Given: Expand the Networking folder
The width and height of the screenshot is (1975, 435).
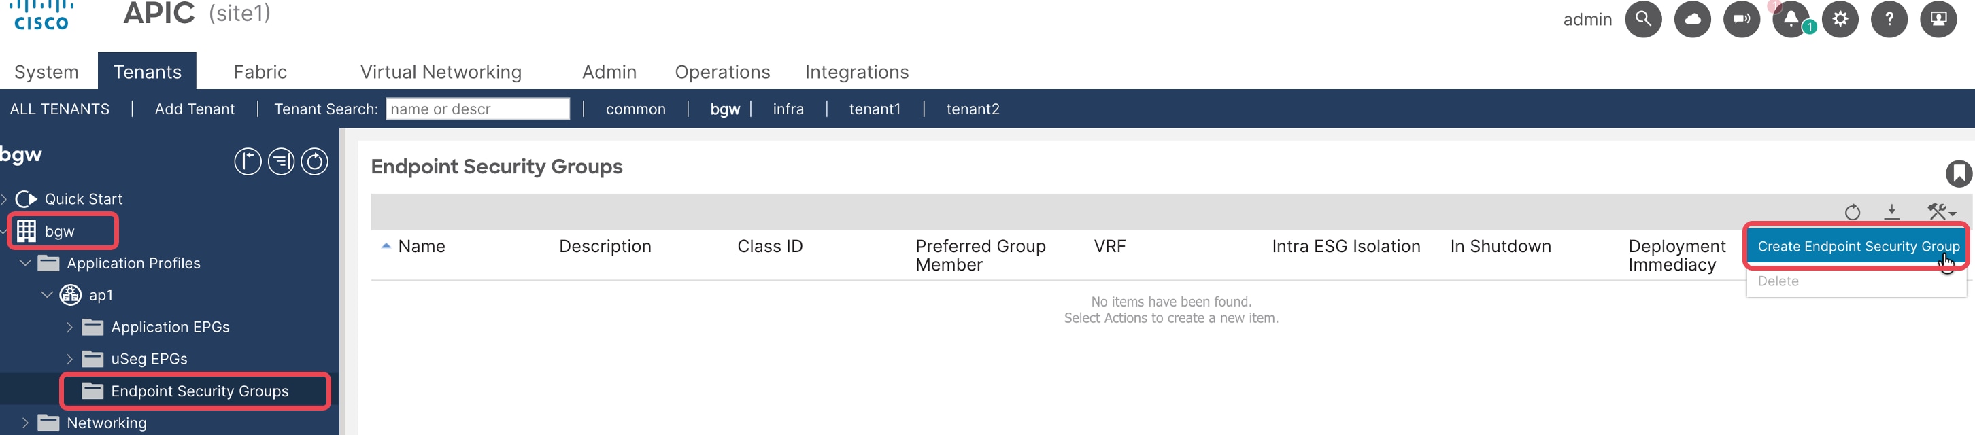Looking at the screenshot, I should click(x=25, y=423).
